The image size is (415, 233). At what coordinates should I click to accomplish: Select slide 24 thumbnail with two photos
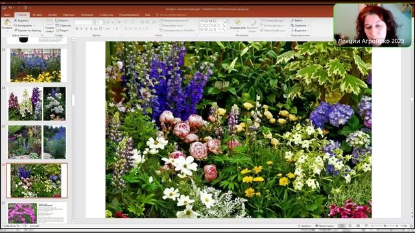(x=37, y=104)
